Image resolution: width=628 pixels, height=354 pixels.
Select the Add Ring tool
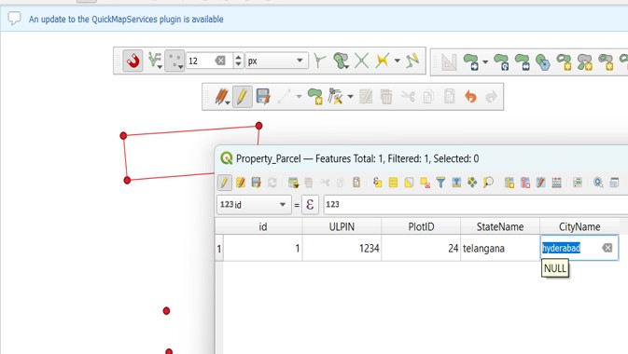(x=564, y=62)
